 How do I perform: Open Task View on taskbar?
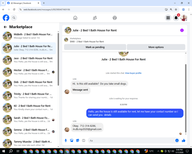18,151
